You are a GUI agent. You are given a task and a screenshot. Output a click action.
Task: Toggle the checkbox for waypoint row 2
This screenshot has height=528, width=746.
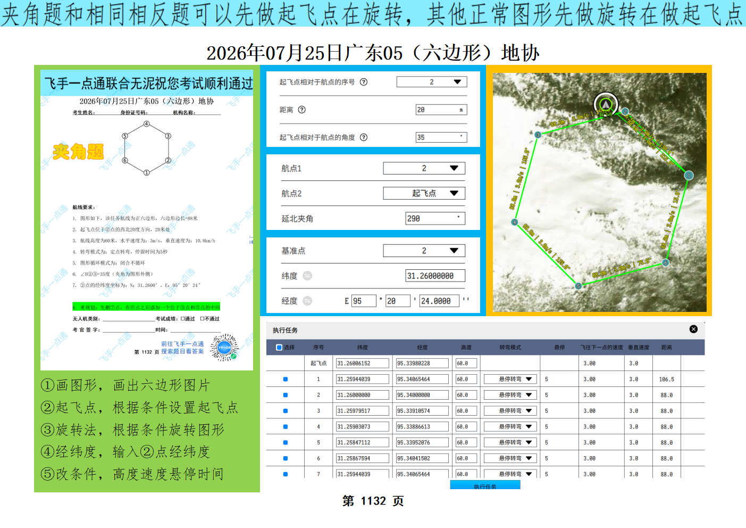tap(286, 395)
